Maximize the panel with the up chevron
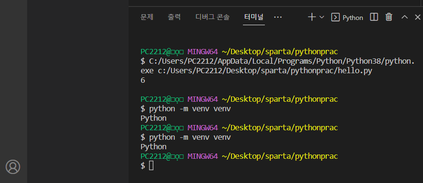This screenshot has width=423, height=183. pyautogui.click(x=404, y=17)
